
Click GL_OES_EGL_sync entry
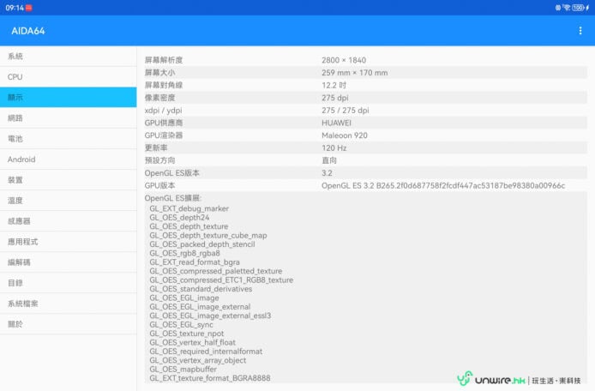click(181, 325)
